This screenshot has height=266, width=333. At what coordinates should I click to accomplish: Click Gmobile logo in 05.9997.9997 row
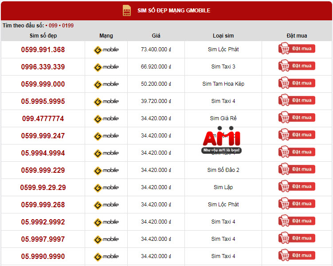tap(106, 239)
